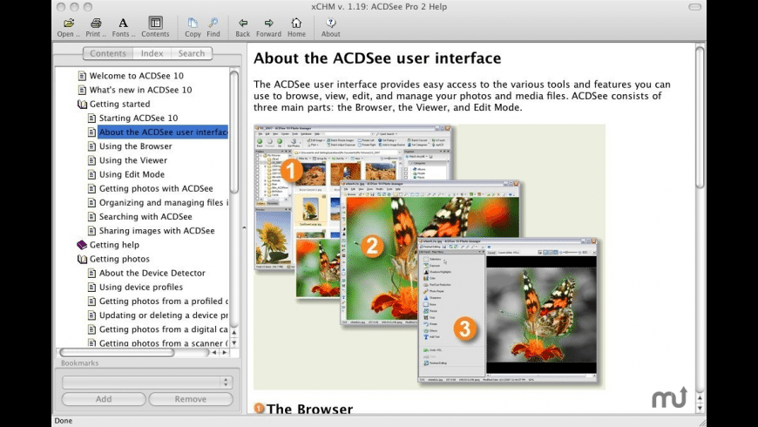Open the Bookmarks dropdown combo box
Screen dimensions: 758x427
pyautogui.click(x=147, y=382)
